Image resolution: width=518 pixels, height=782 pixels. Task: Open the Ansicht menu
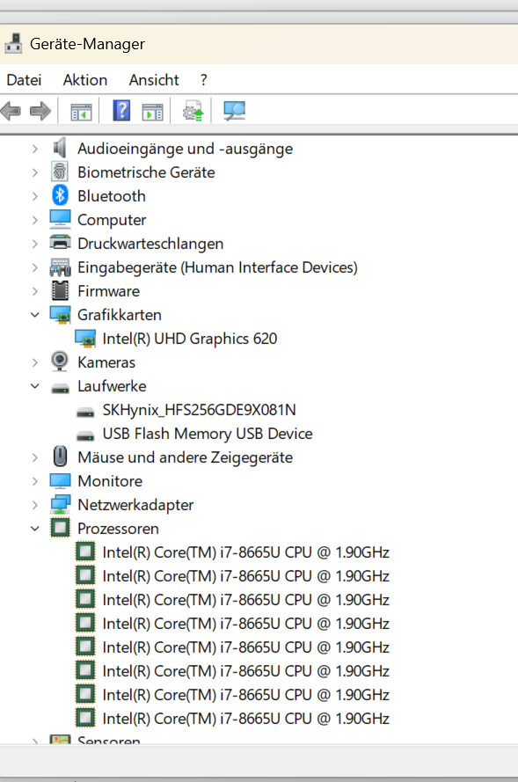pos(154,80)
